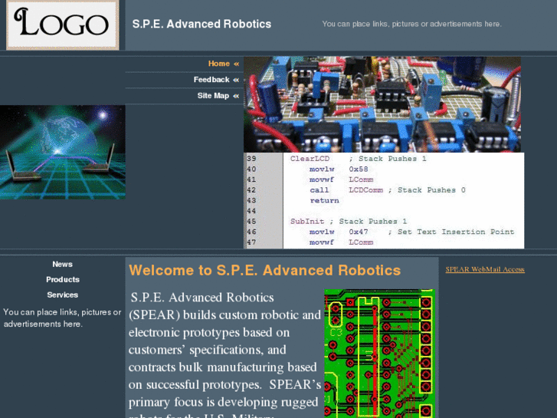Click the globe and laptops network image
The image size is (557, 418).
pyautogui.click(x=63, y=153)
